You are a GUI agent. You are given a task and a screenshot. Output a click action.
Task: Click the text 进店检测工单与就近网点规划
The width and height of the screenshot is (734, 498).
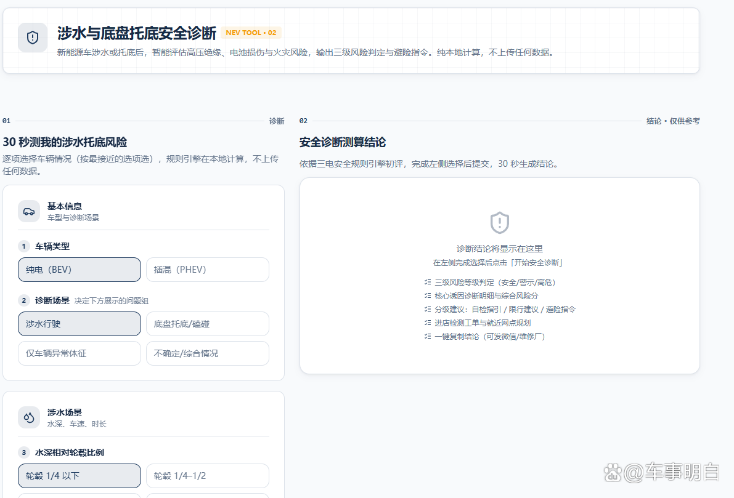pyautogui.click(x=483, y=323)
